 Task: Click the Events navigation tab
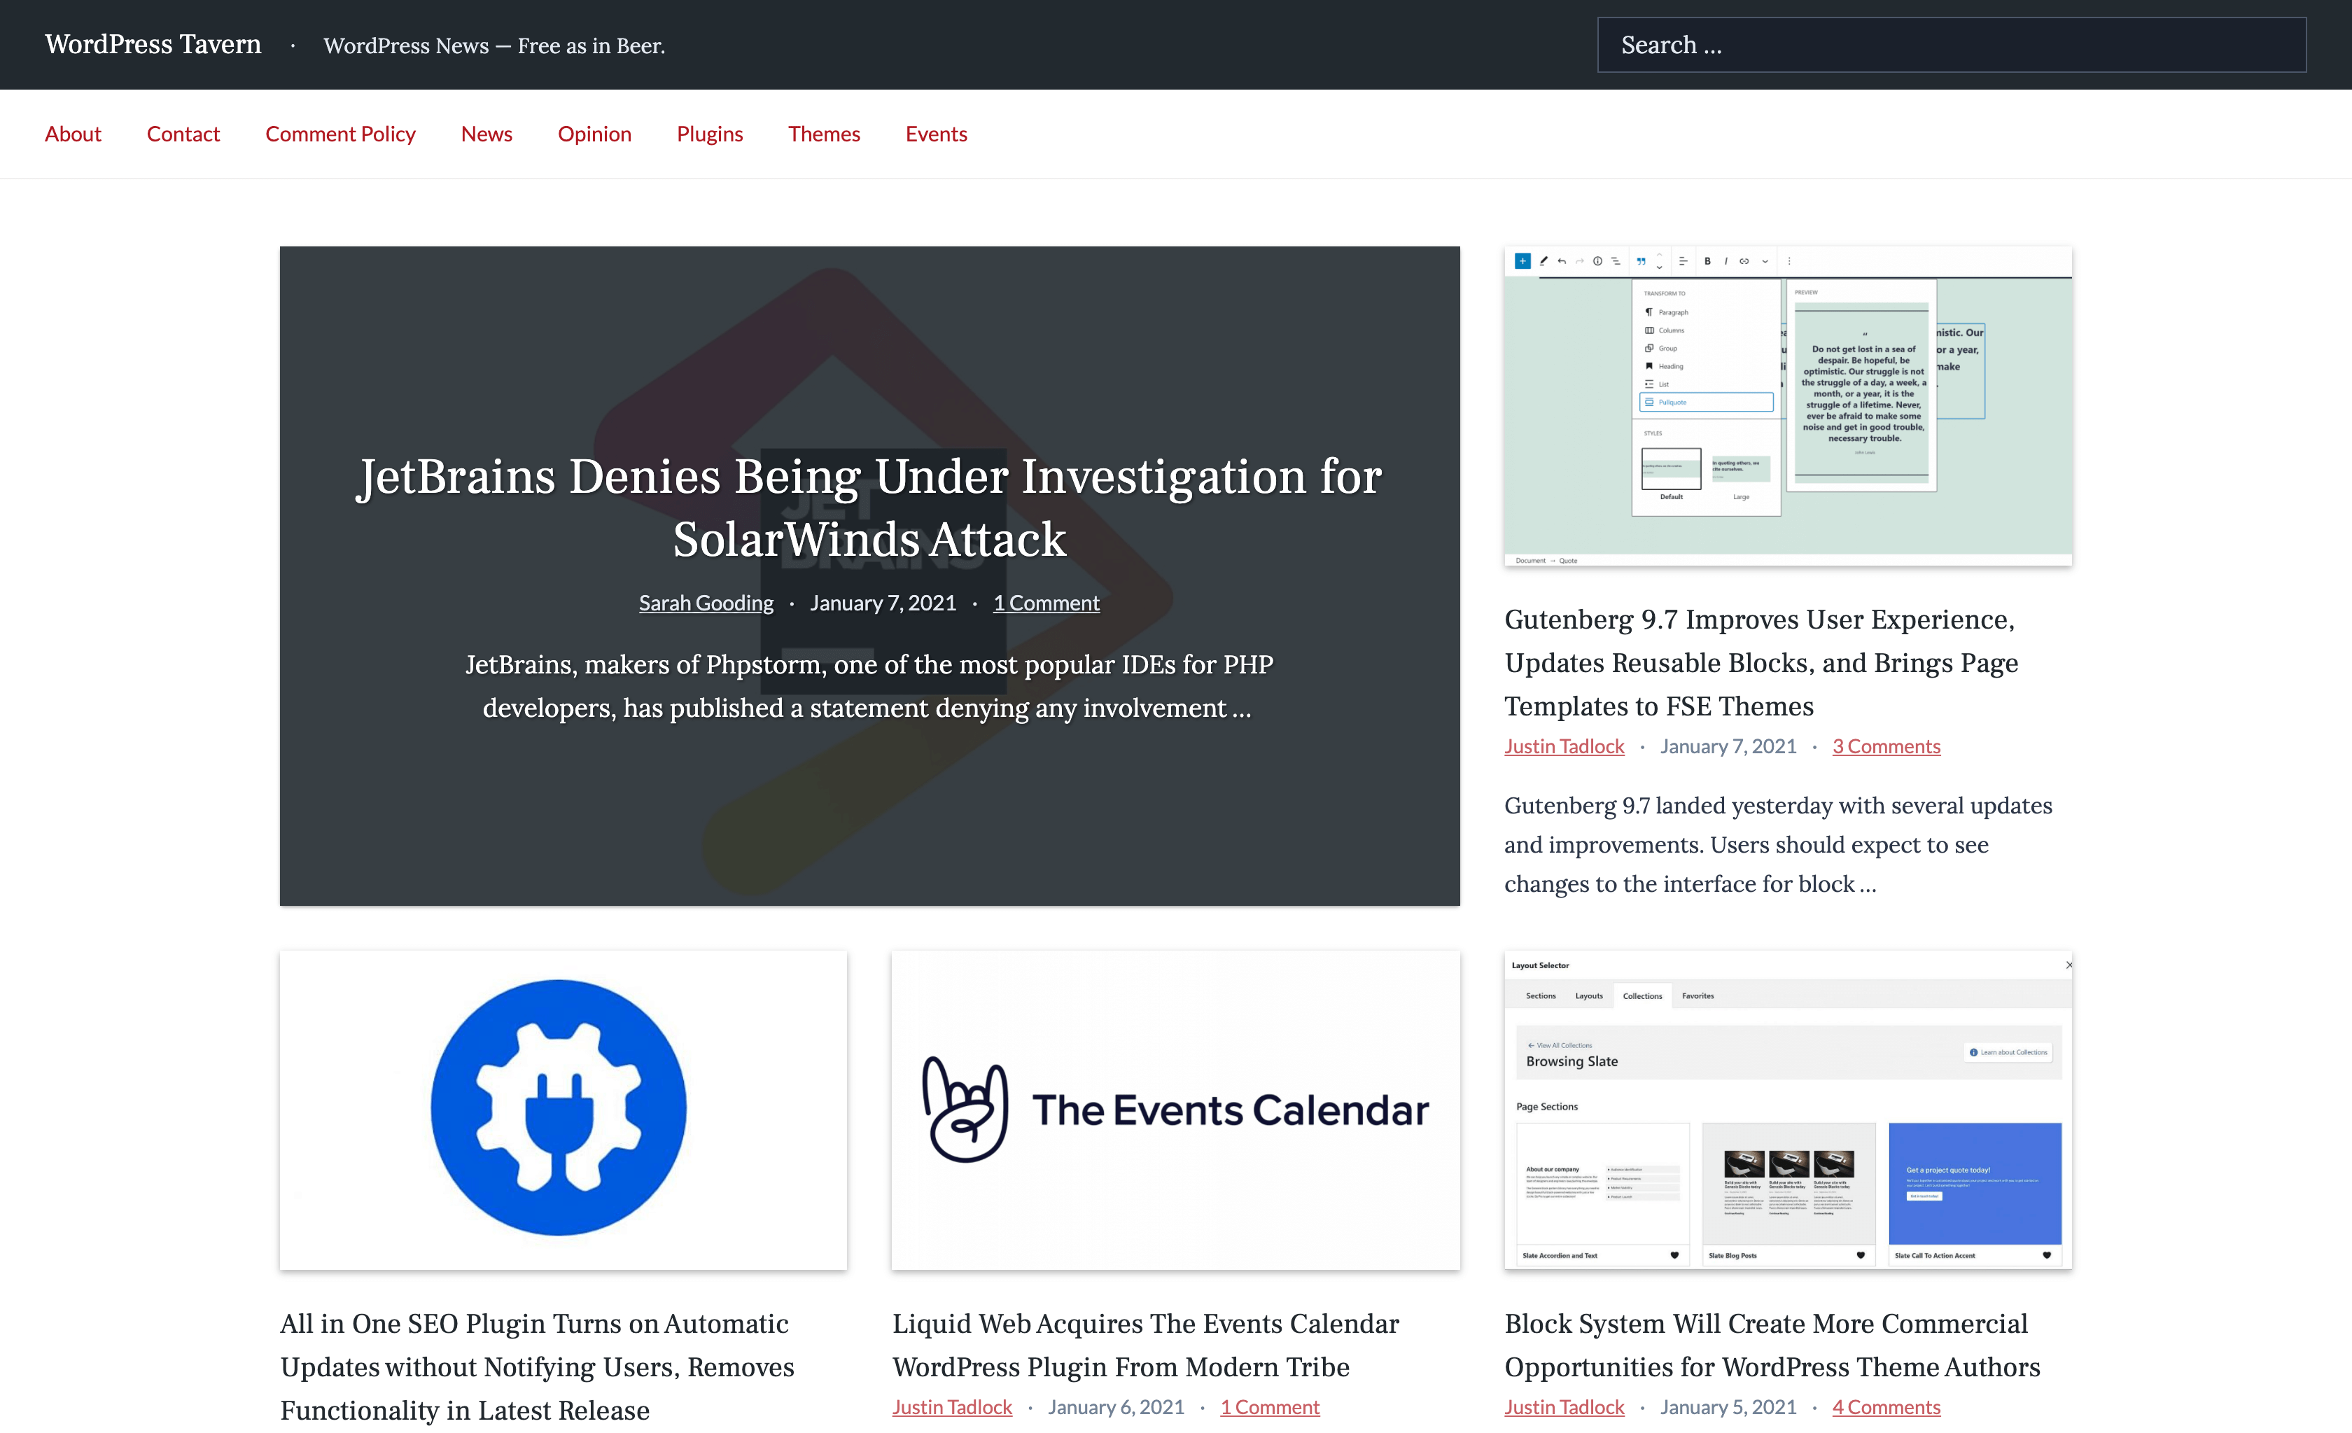coord(936,133)
